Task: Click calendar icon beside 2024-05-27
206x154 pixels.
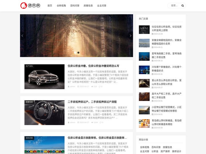Action: pos(152,88)
